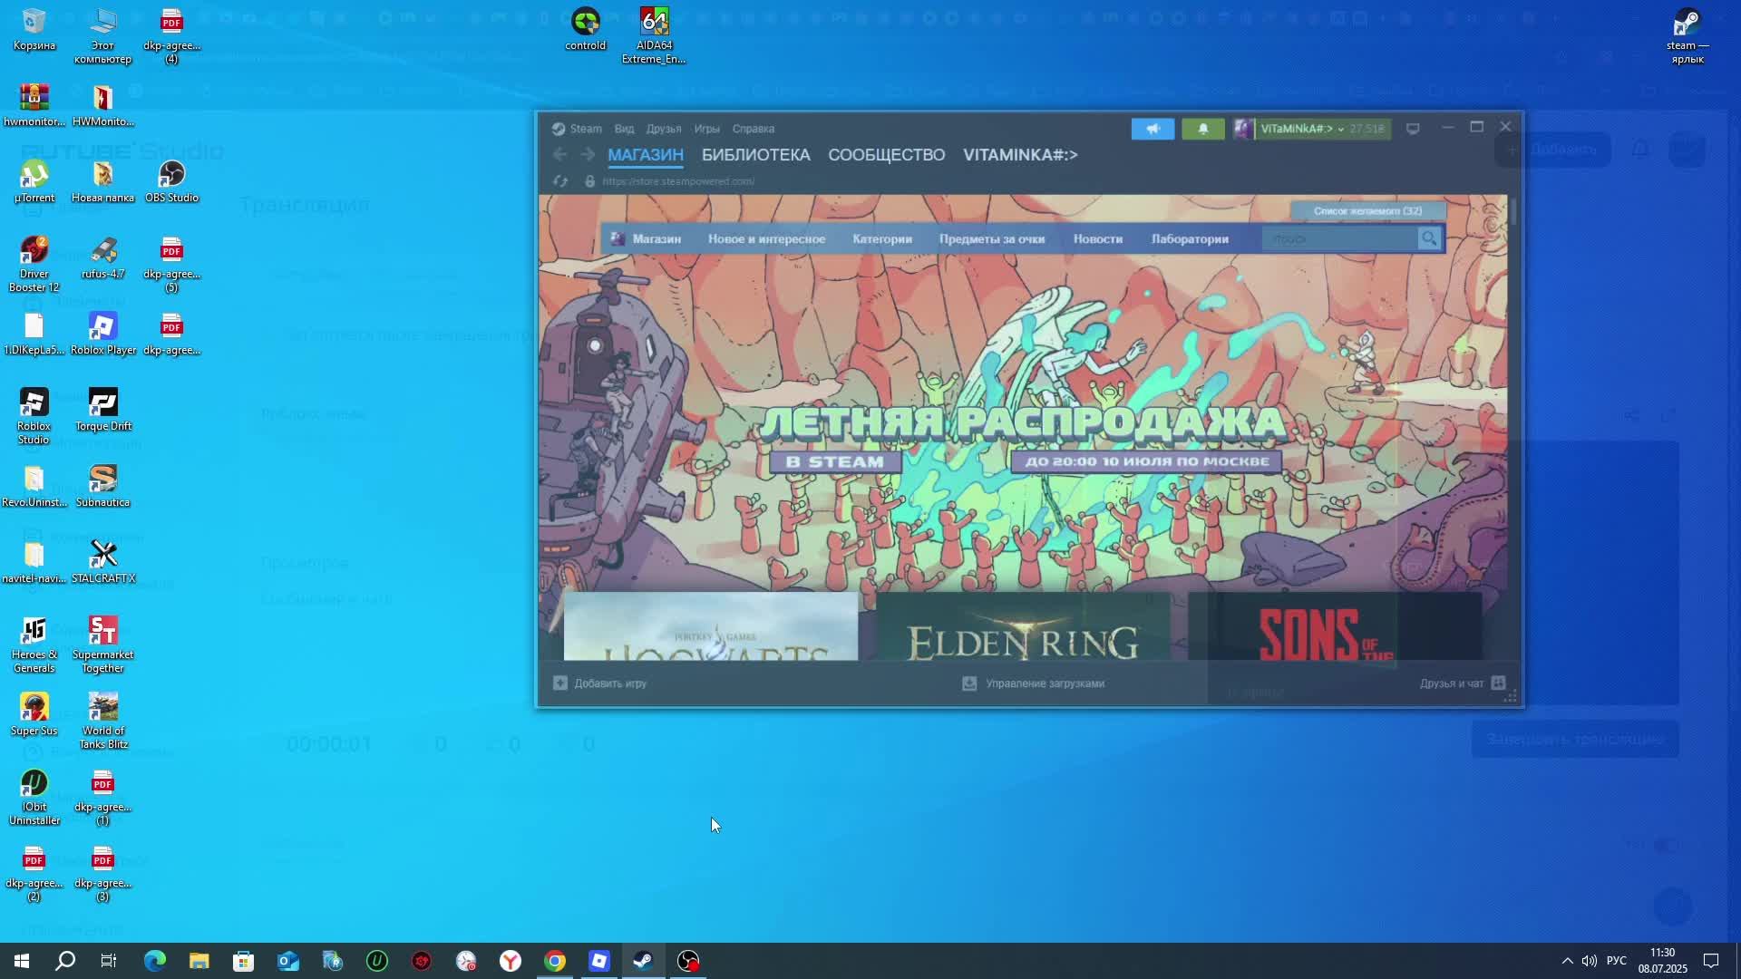This screenshot has width=1741, height=979.
Task: Open the Sons of the Forest tile
Action: 1335,626
